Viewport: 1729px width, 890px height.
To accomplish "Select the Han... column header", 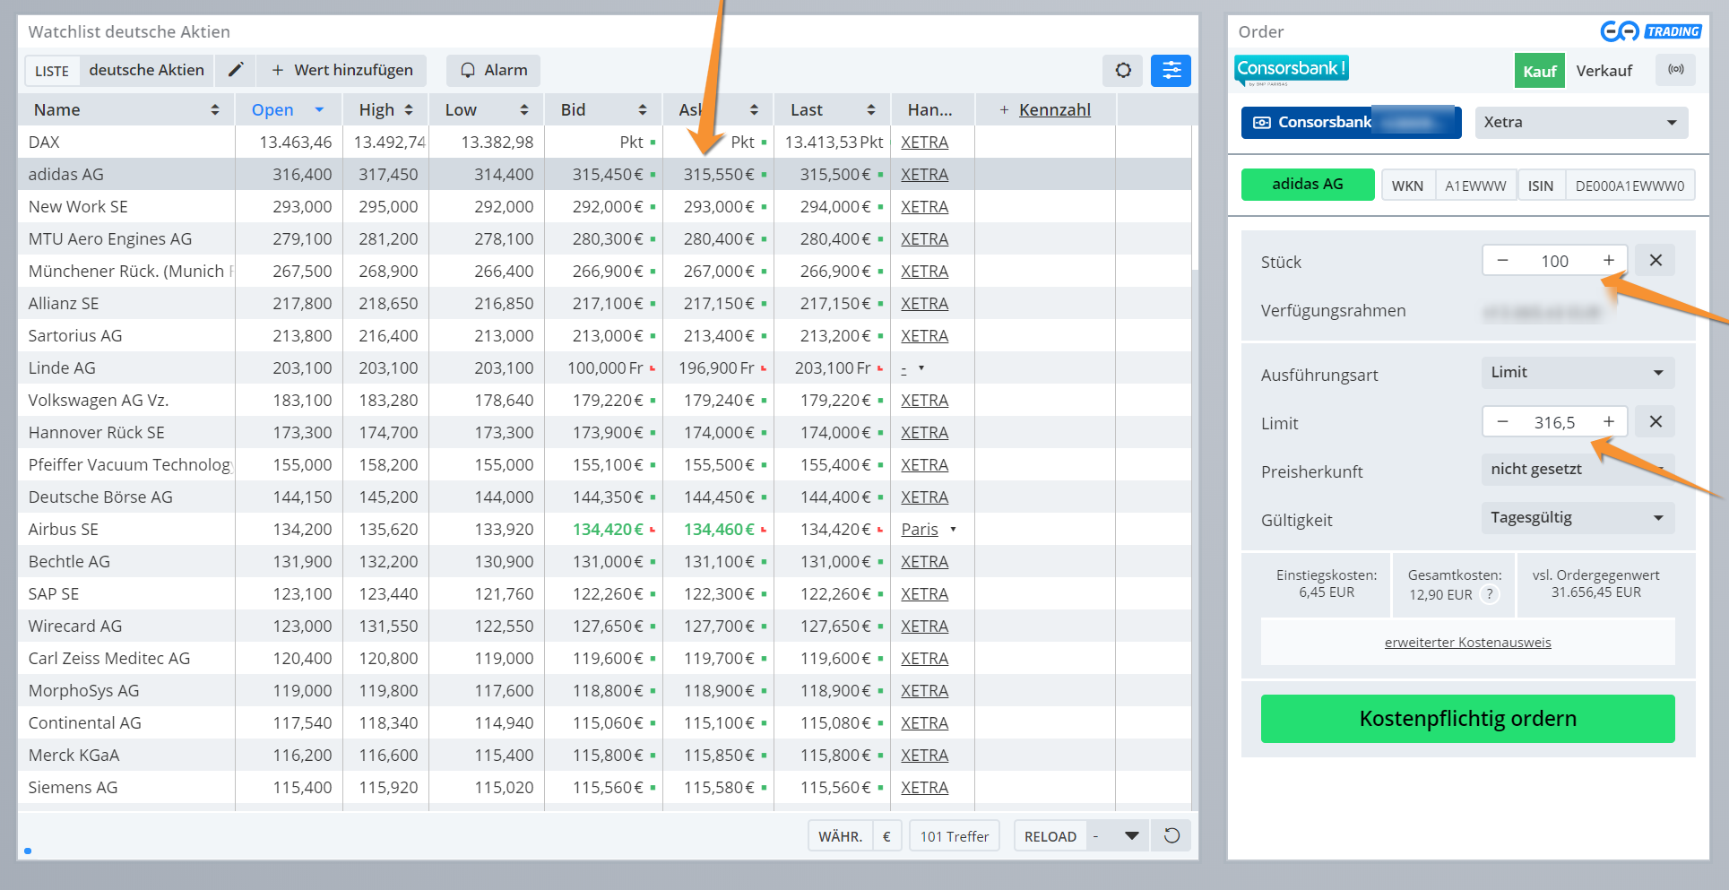I will click(x=930, y=109).
